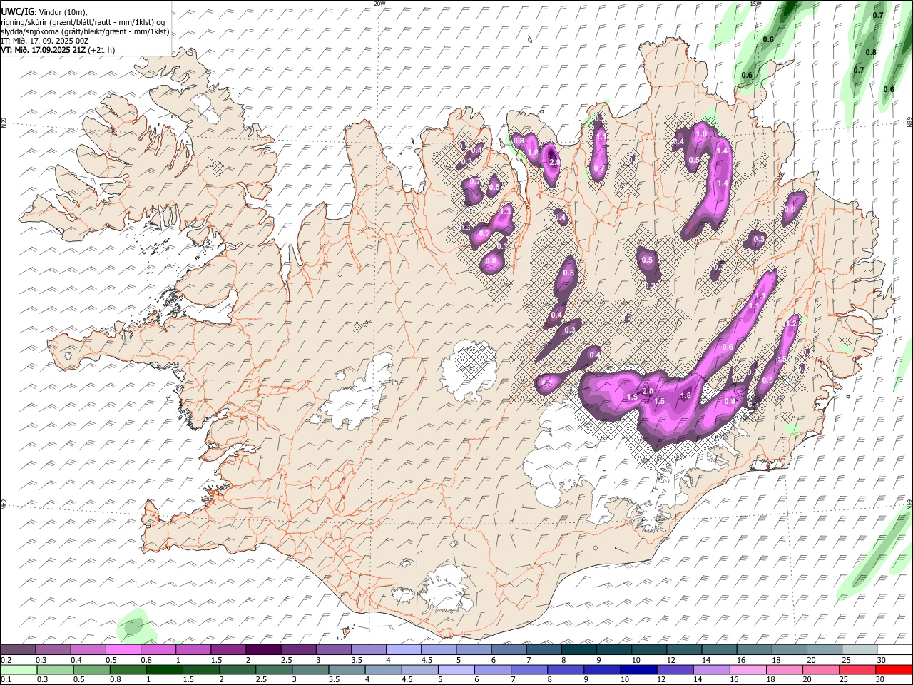This screenshot has width=913, height=685.
Task: Click the '20W' longitude label
Action: (379, 4)
